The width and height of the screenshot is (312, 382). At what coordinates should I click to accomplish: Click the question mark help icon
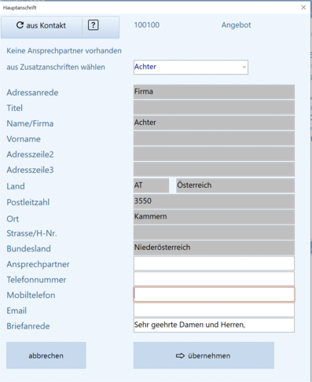point(93,25)
